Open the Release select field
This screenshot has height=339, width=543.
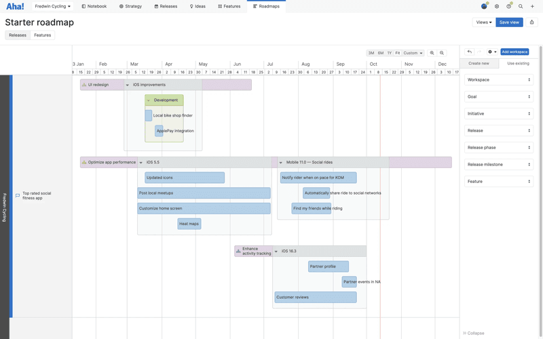(499, 131)
